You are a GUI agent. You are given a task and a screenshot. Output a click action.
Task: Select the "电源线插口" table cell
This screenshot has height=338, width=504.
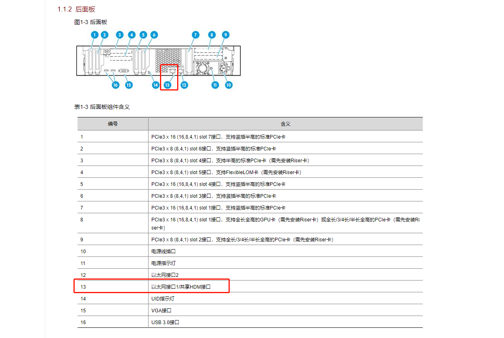pos(286,252)
